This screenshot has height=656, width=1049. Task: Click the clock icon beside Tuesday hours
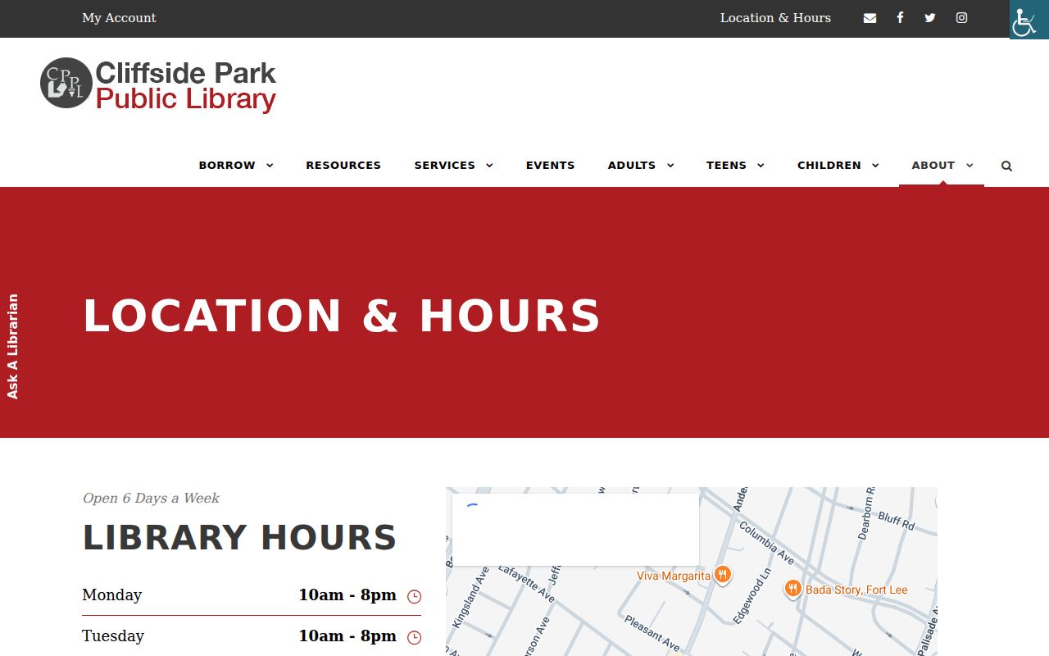(x=415, y=637)
